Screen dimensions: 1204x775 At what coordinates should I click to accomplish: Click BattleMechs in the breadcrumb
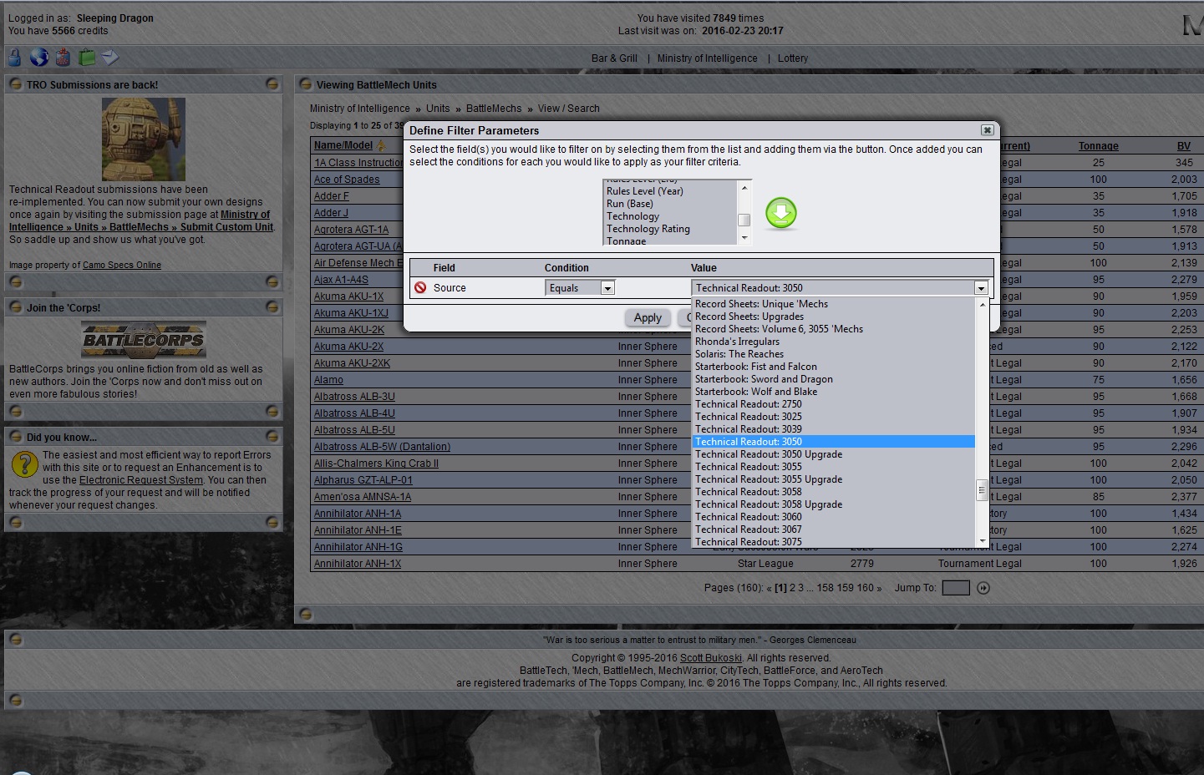(x=494, y=109)
